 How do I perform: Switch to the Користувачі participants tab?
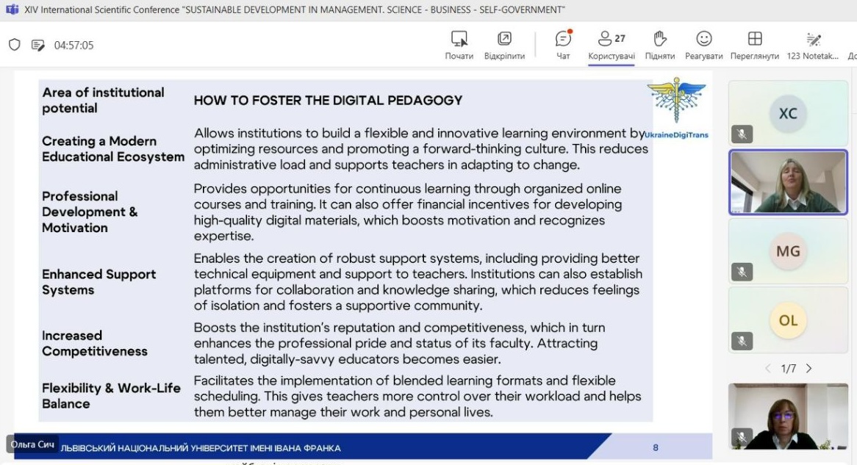(611, 44)
